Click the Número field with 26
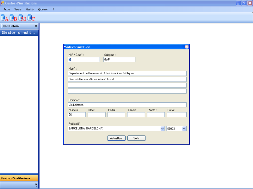Viewport: 253px width, 189px height. pos(77,115)
